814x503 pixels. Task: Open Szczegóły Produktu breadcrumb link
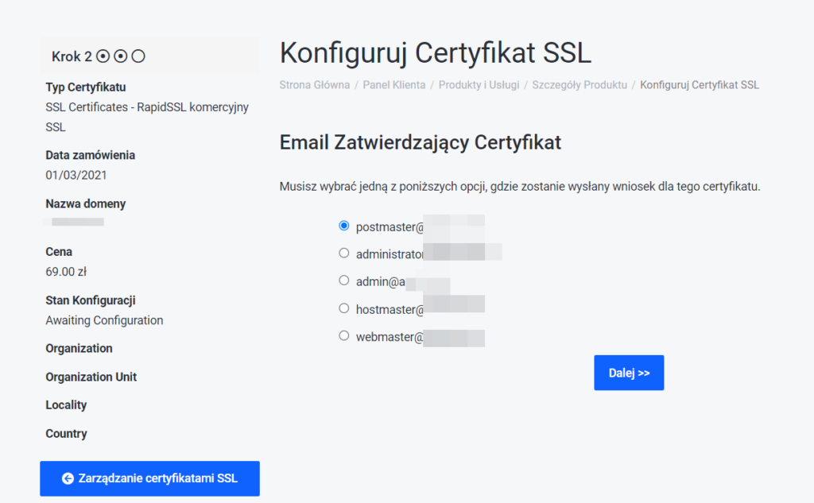pos(579,85)
